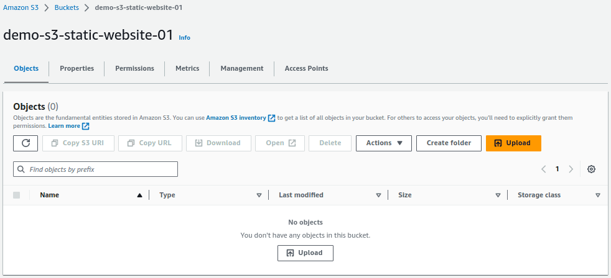Viewport: 611px width, 278px height.
Task: Click search magnifier icon in prefix field
Action: pos(21,169)
